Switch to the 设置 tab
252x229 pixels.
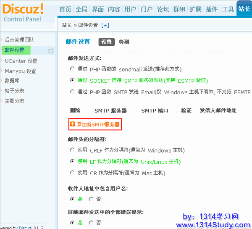106,42
